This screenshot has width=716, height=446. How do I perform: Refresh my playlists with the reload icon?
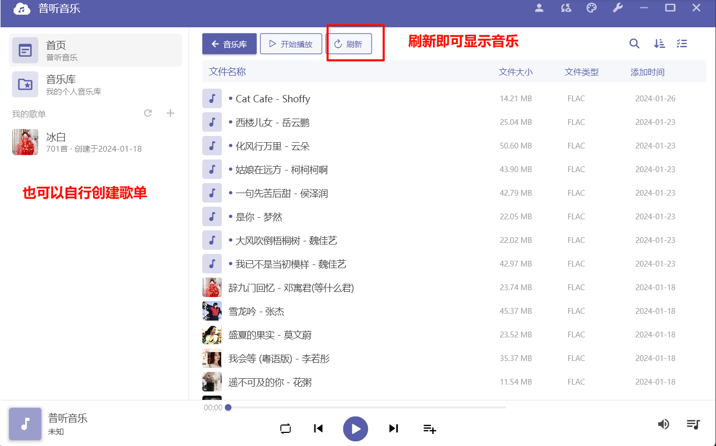click(148, 113)
